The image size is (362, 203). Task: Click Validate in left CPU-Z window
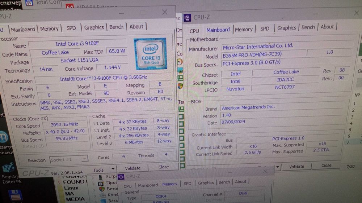[132, 168]
